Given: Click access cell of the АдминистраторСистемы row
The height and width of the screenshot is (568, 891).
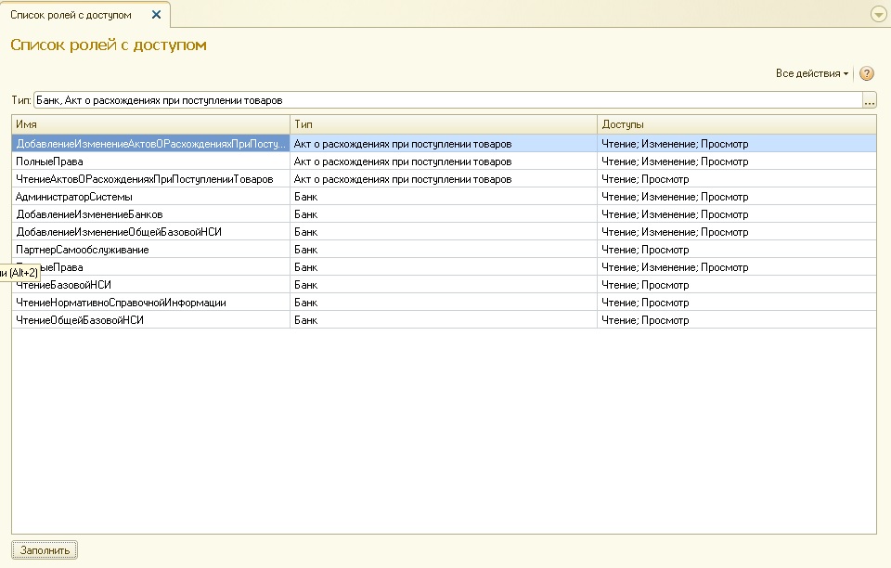Looking at the screenshot, I should coord(736,197).
